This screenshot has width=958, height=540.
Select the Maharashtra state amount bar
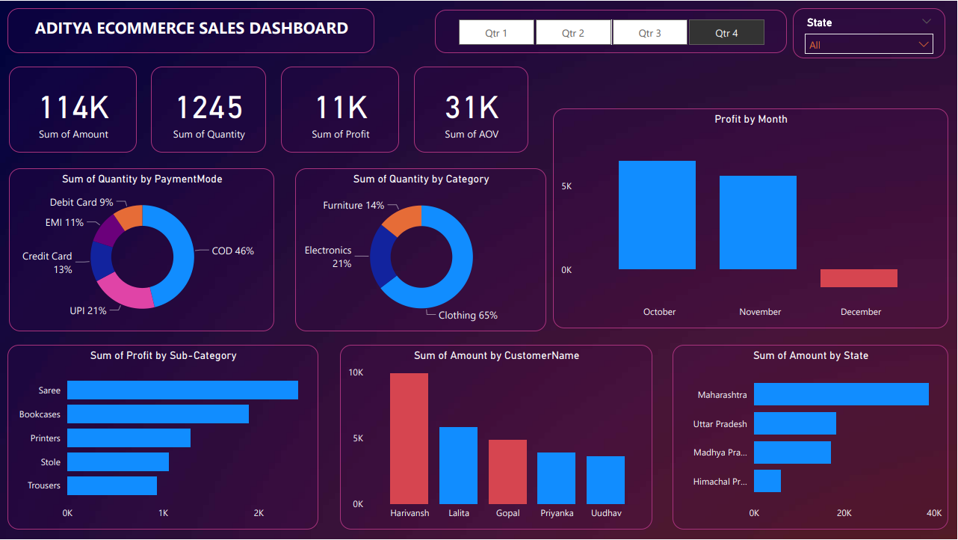pyautogui.click(x=841, y=393)
